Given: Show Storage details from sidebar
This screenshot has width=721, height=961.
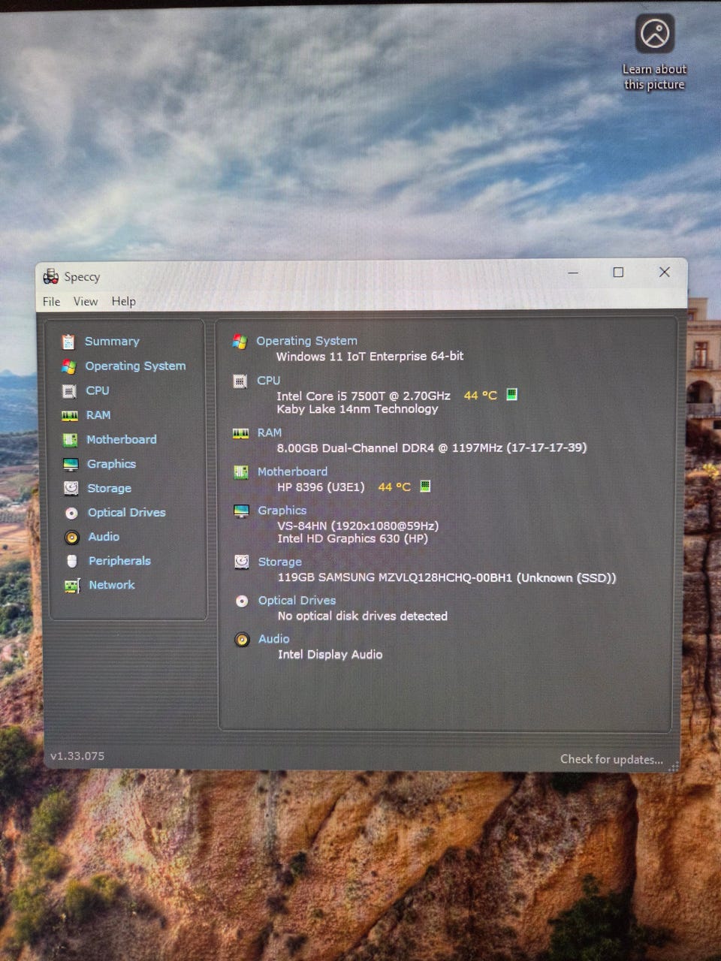Looking at the screenshot, I should (x=110, y=489).
